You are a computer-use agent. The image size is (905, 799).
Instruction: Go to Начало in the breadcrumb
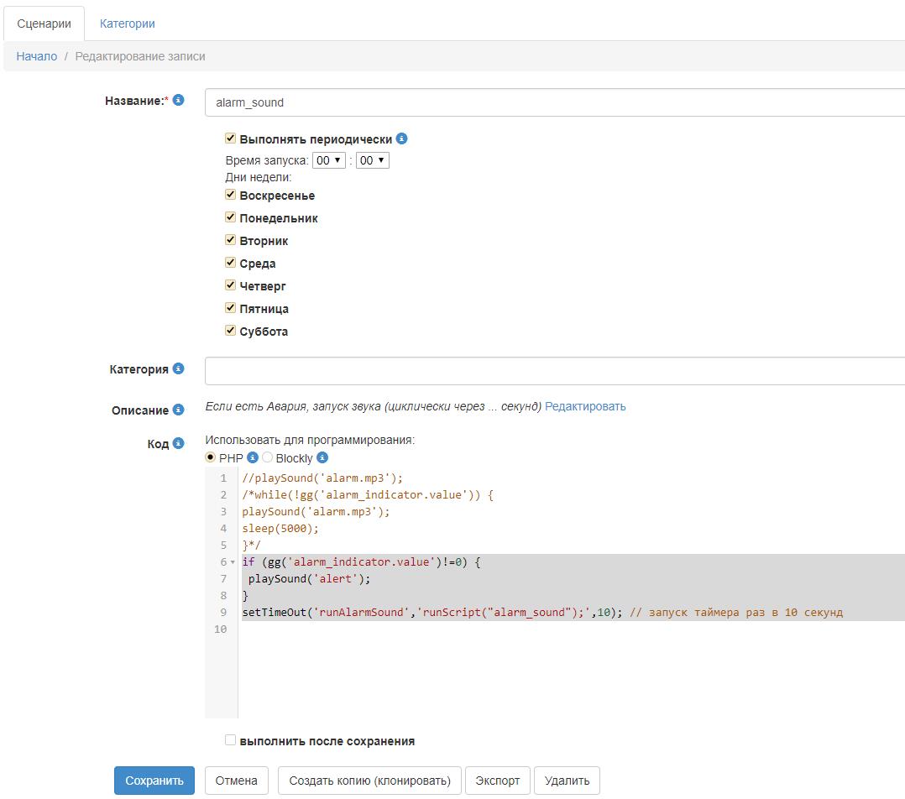tap(37, 56)
